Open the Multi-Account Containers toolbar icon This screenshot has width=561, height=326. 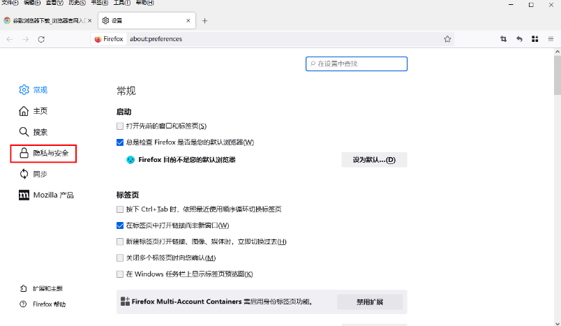point(535,39)
